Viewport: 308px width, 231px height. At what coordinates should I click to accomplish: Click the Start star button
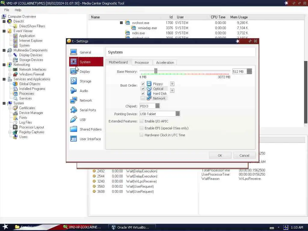5,227
